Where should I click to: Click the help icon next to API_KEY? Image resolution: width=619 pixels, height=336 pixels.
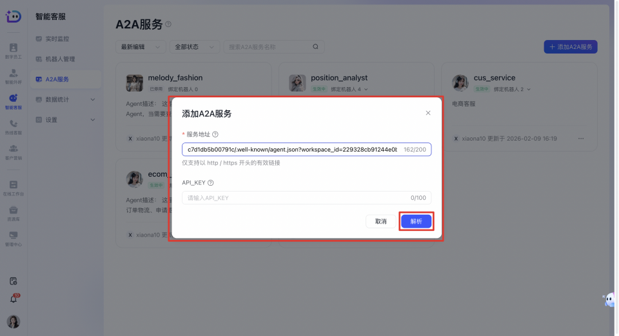point(211,183)
